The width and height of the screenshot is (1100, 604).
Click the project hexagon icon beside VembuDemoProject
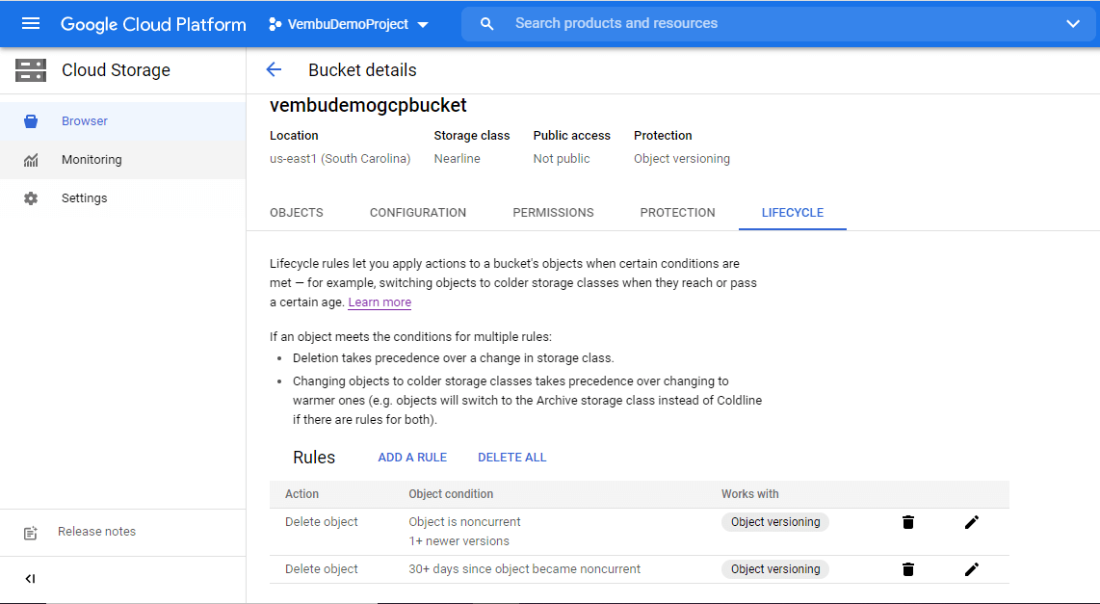click(275, 24)
